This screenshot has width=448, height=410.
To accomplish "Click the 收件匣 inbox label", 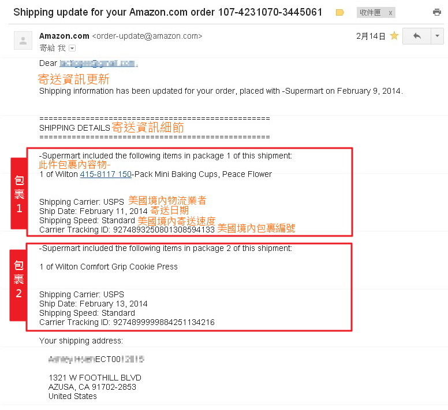I will (x=370, y=13).
